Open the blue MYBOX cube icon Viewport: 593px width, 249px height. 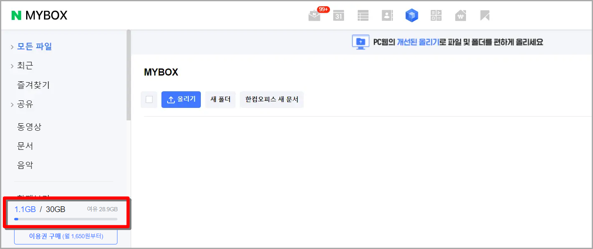[x=412, y=16]
